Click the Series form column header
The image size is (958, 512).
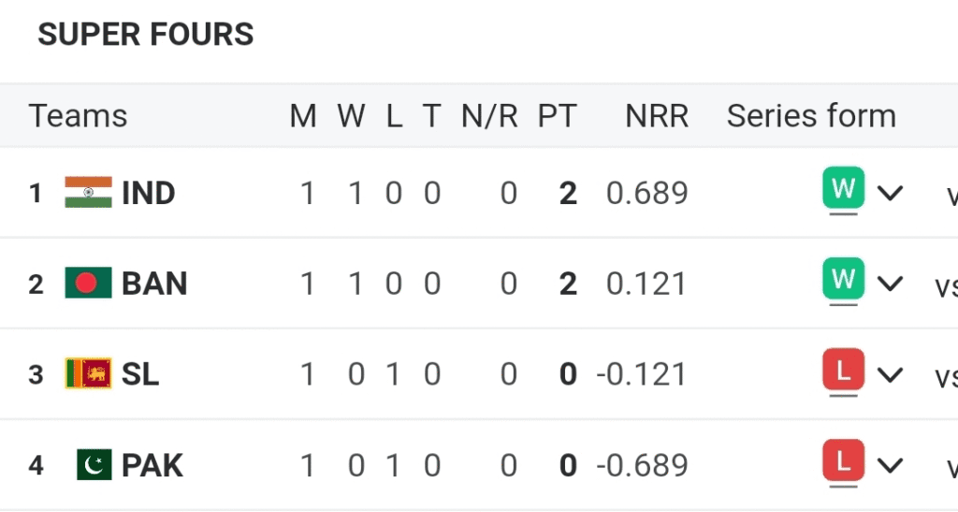(811, 116)
